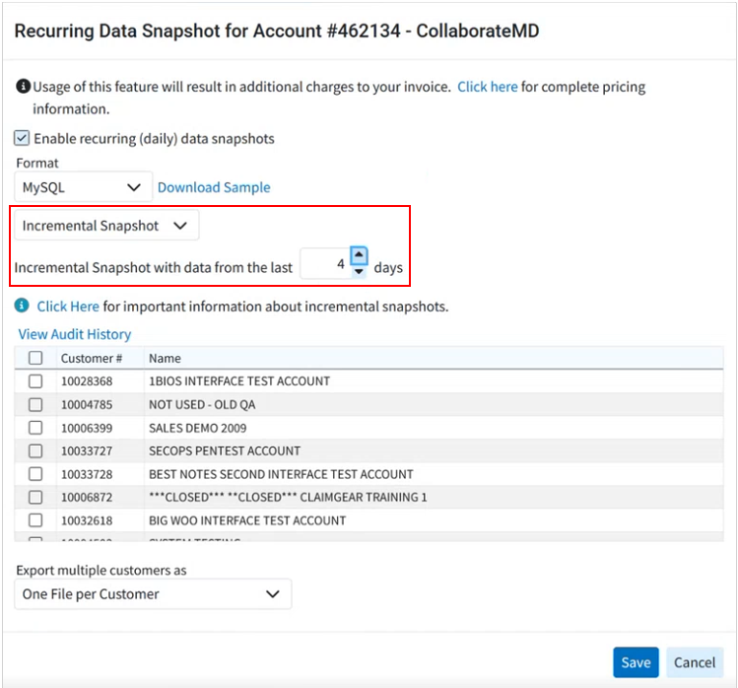Increase the days value with up arrow
Image resolution: width=738 pixels, height=688 pixels.
coord(359,256)
